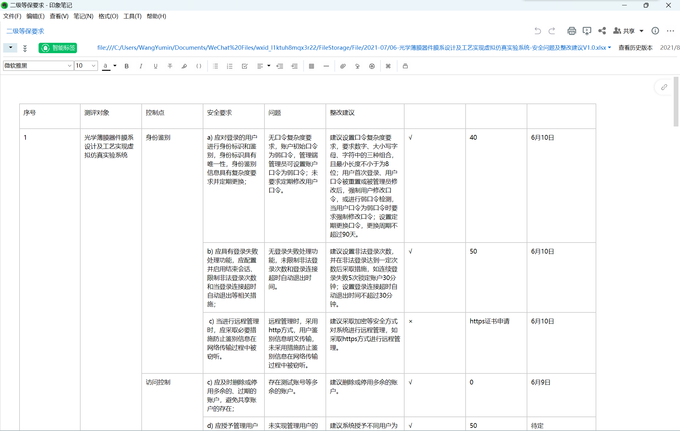Click the stacked layout icon in toolbar
The width and height of the screenshot is (680, 431).
(x=405, y=66)
